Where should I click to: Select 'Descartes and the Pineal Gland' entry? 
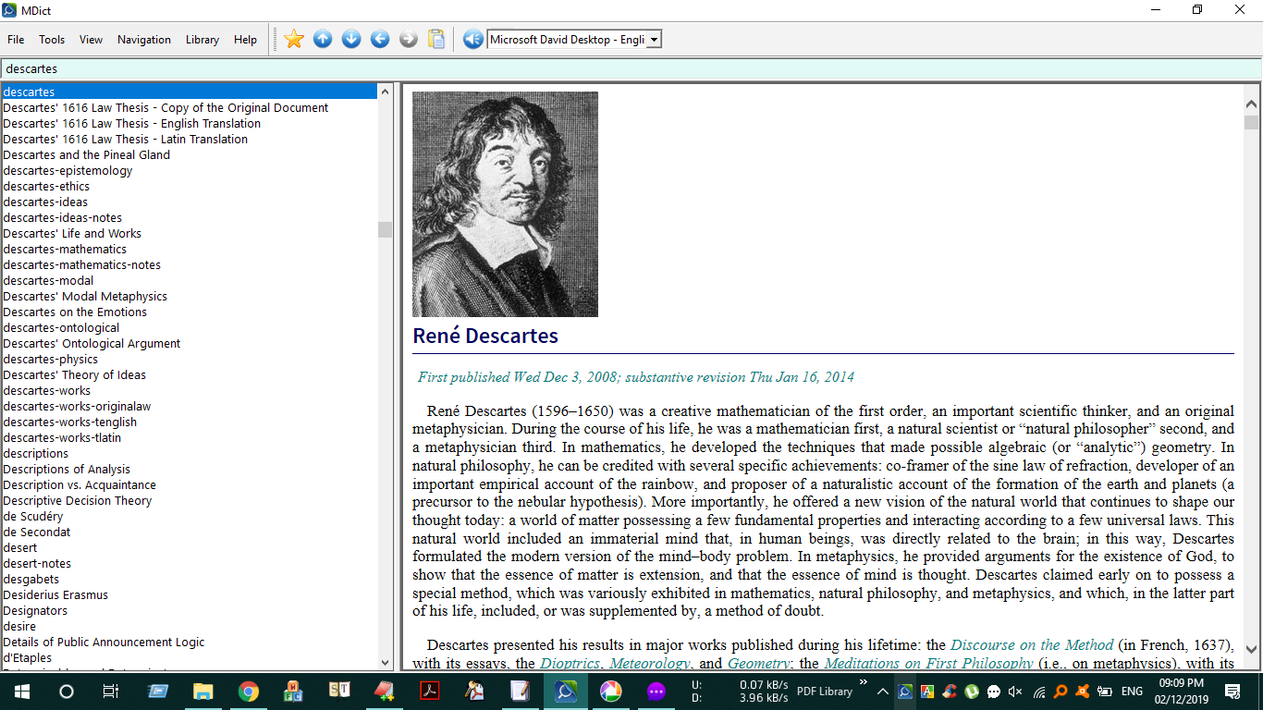tap(86, 154)
